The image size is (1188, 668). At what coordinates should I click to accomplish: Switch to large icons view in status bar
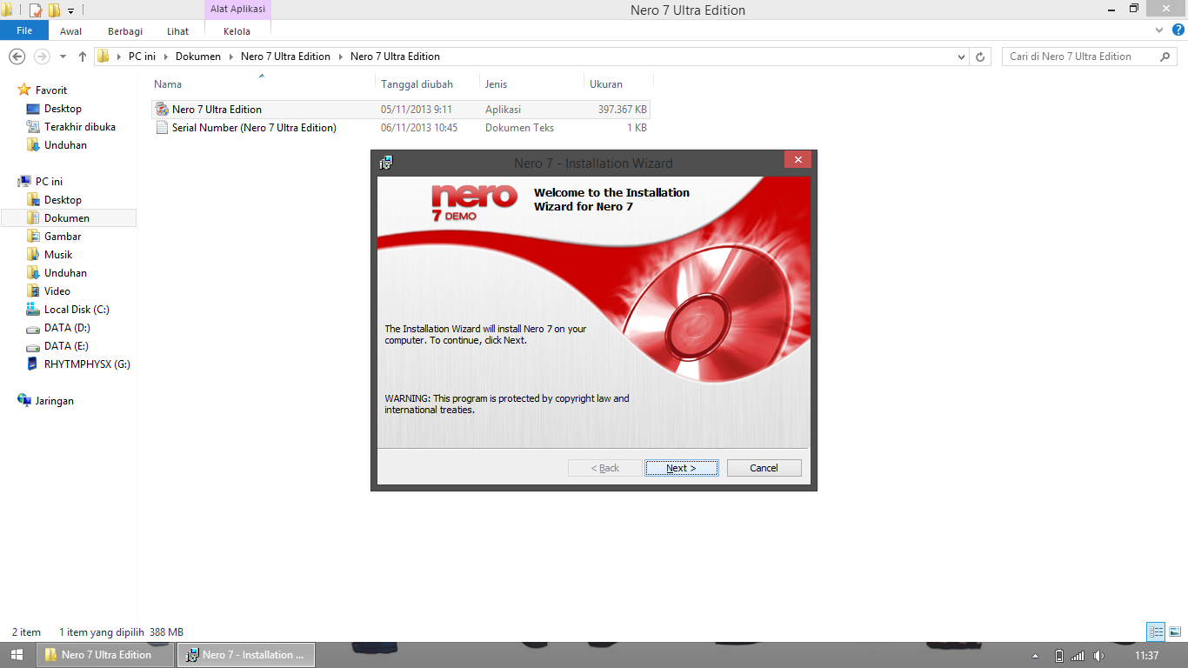coord(1175,632)
